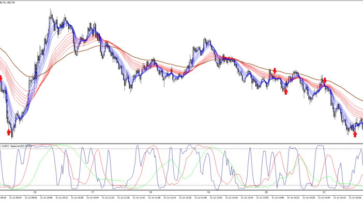Click the 21 Jul 12:30 time axis label
363x204 pixels.
coord(185,198)
